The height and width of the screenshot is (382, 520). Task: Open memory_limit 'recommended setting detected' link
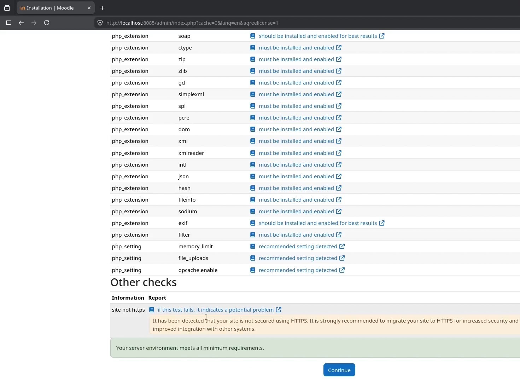coord(298,247)
